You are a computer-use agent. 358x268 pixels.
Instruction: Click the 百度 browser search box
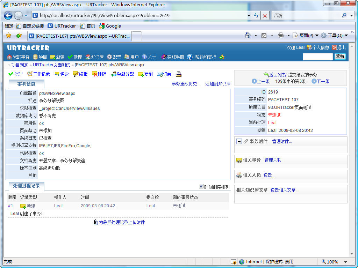click(x=307, y=15)
